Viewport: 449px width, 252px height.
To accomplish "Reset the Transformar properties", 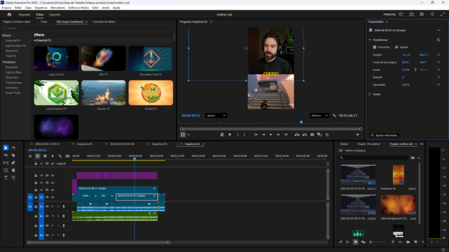I will 438,40.
